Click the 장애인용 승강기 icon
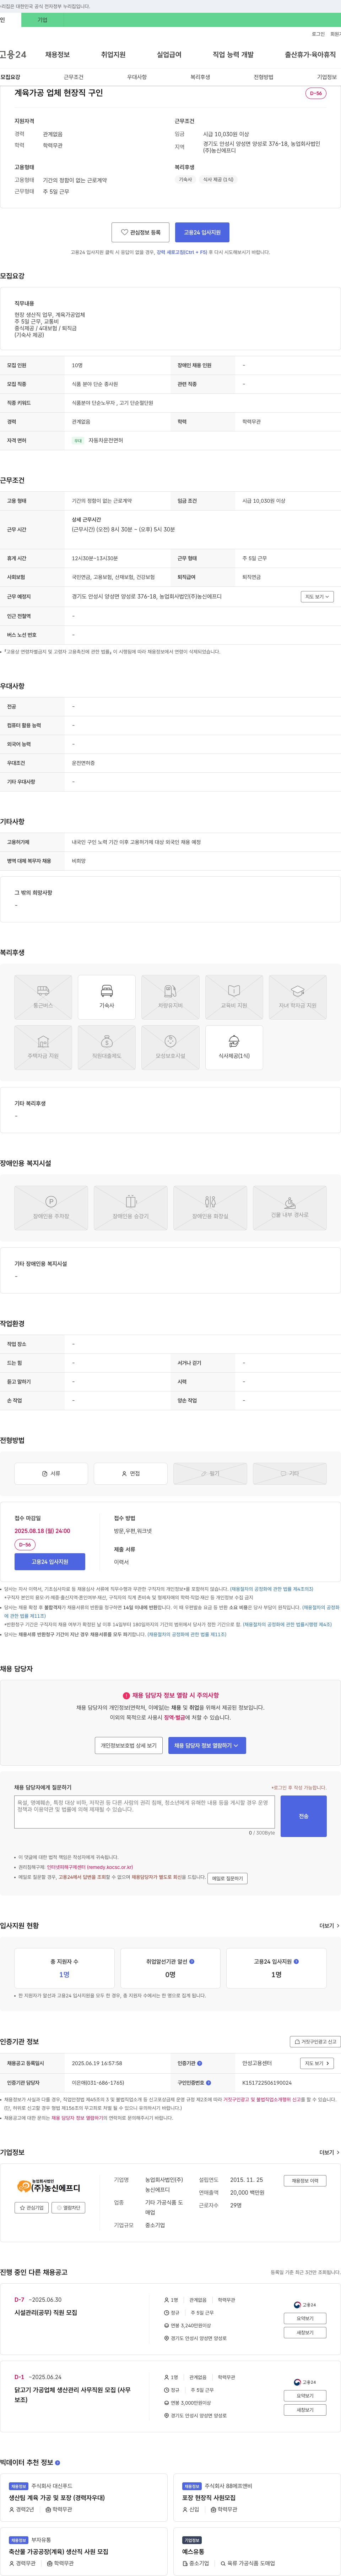 point(131,1208)
